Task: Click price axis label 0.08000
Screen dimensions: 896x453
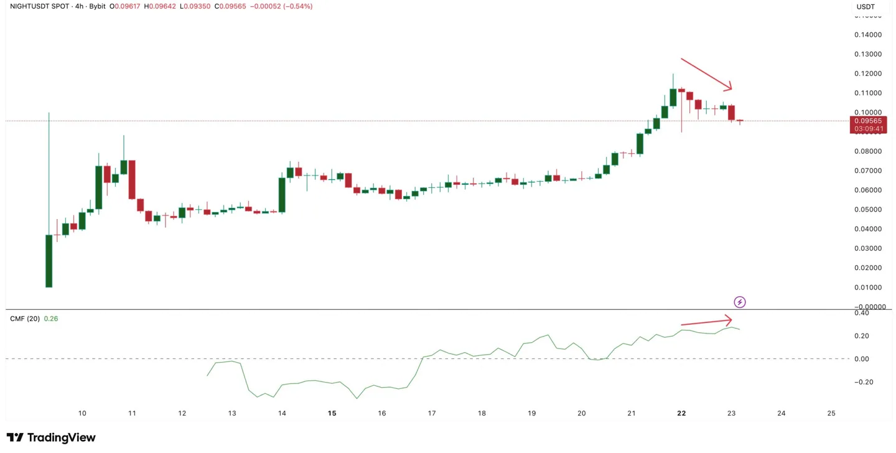Action: point(868,151)
